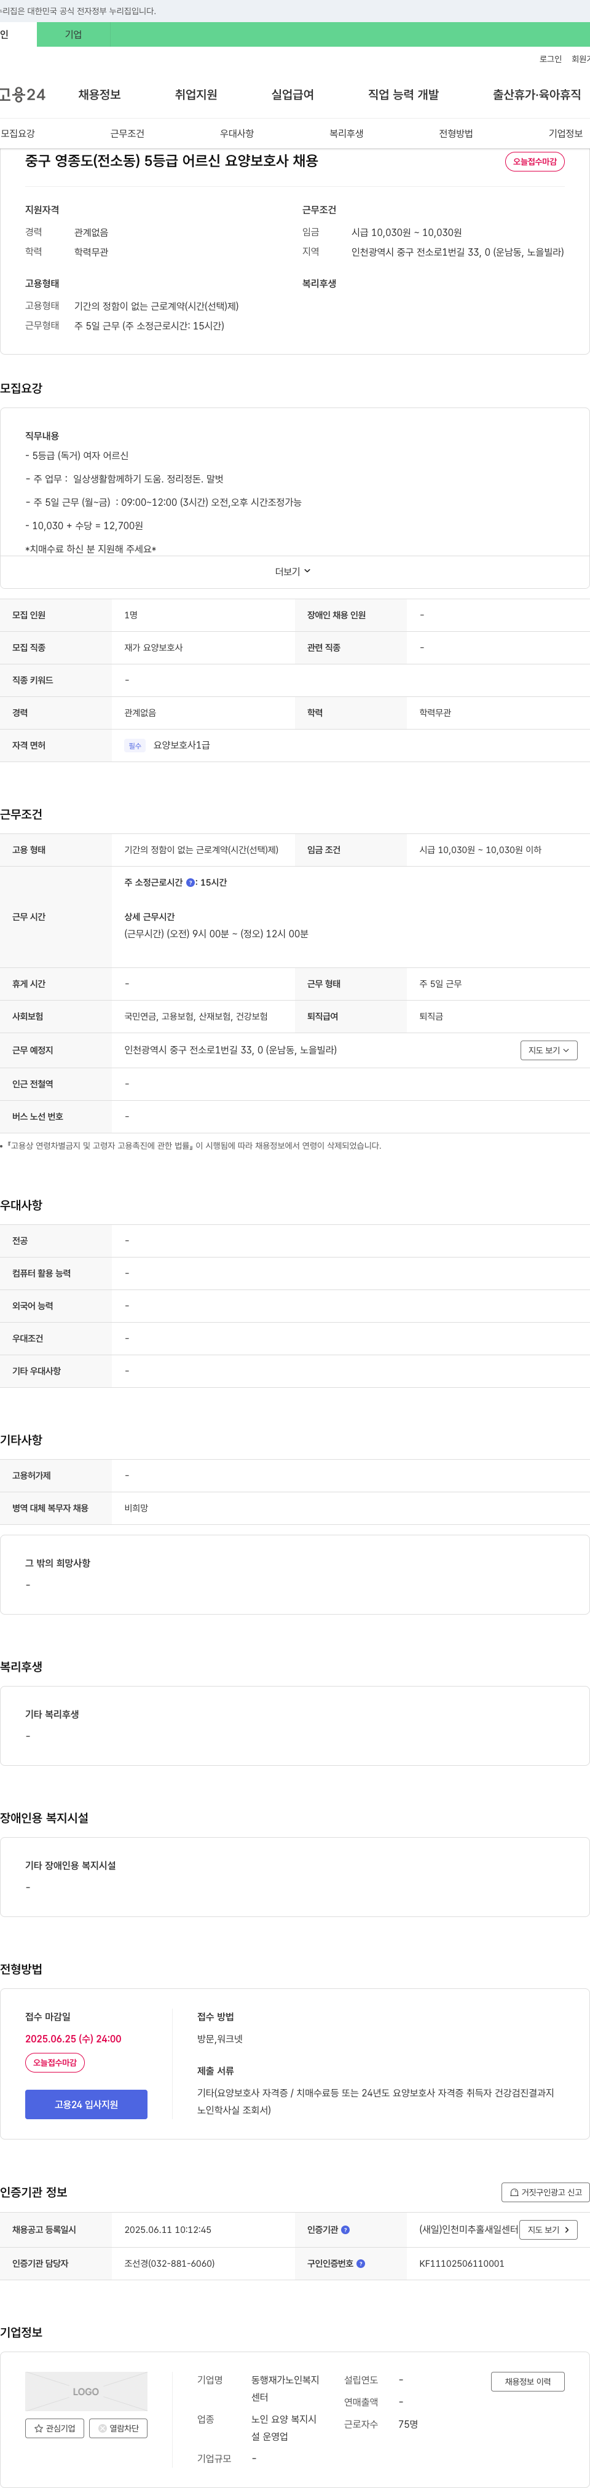Click the 로그인 link
The width and height of the screenshot is (590, 2488).
551,59
